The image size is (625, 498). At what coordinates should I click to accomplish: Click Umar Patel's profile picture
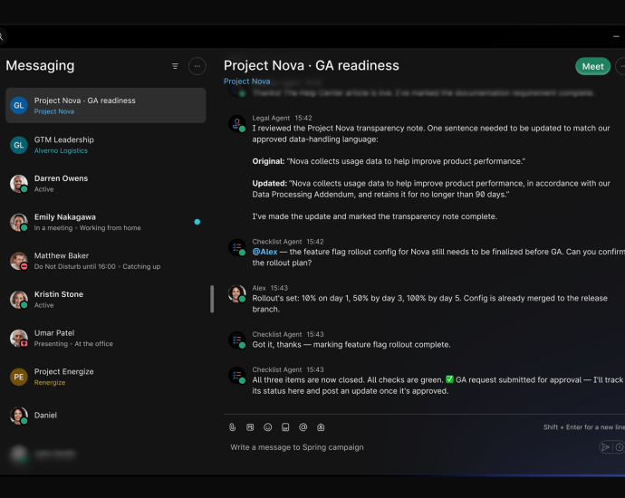coord(19,339)
